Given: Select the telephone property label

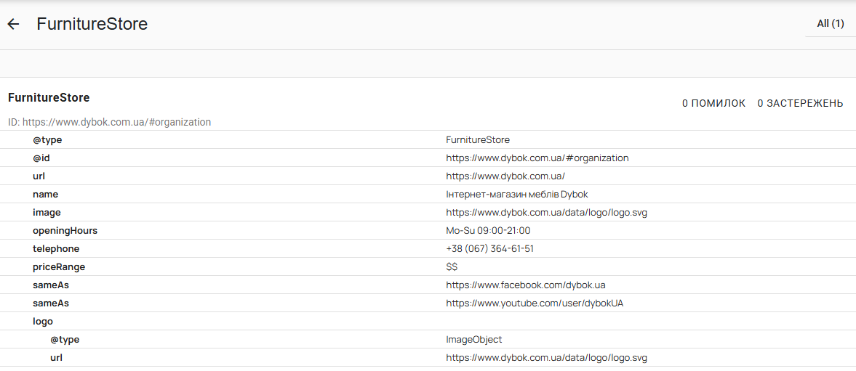Looking at the screenshot, I should click(56, 248).
